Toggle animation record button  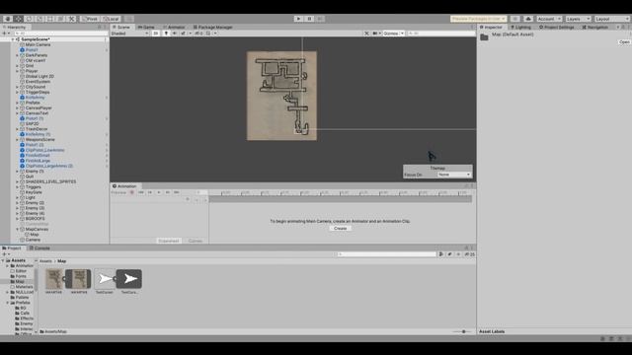131,192
